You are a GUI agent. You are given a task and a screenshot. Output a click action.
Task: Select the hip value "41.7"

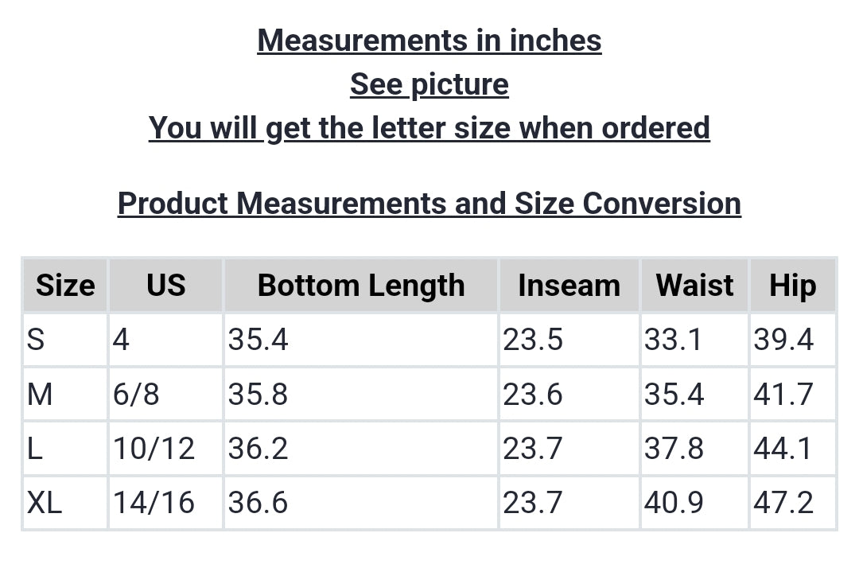(783, 394)
